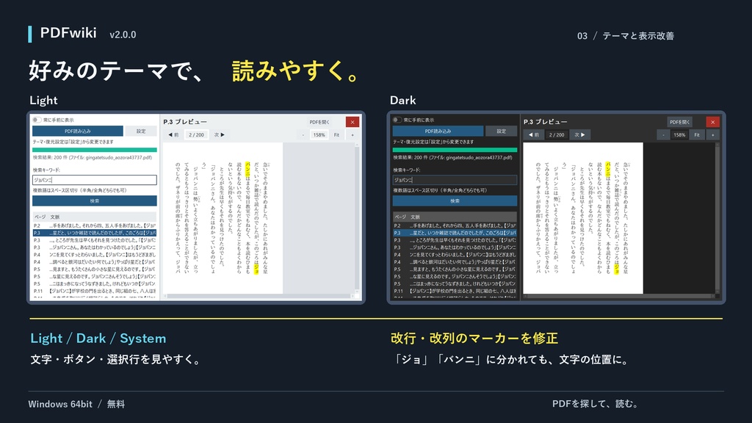
Task: Select P.4 ンニを見てくすっと row in Dark window
Action: coord(455,255)
